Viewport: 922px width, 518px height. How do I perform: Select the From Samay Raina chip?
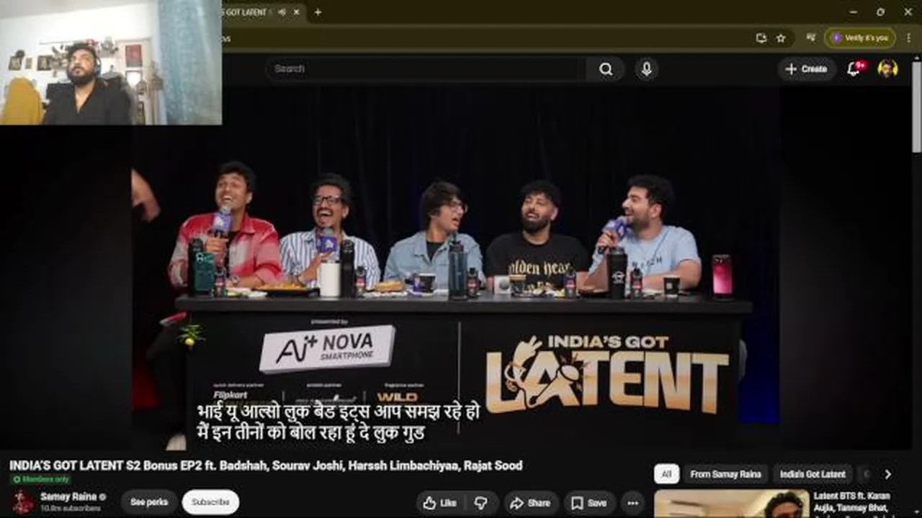(725, 474)
